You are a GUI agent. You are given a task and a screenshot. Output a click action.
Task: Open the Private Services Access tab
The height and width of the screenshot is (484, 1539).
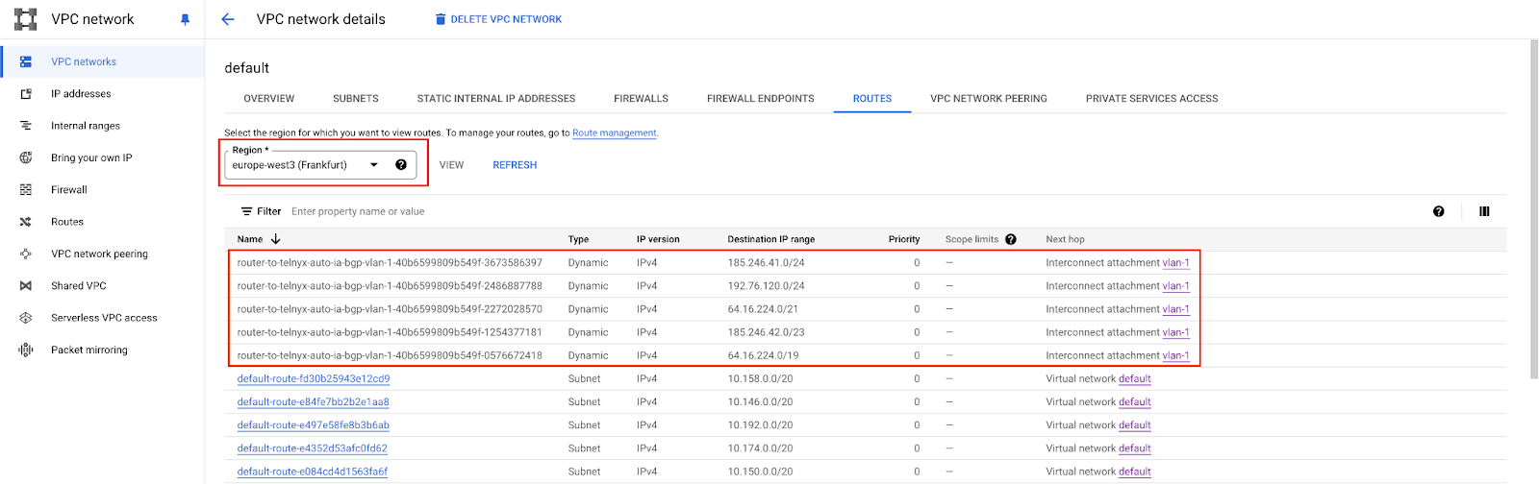coord(1152,98)
